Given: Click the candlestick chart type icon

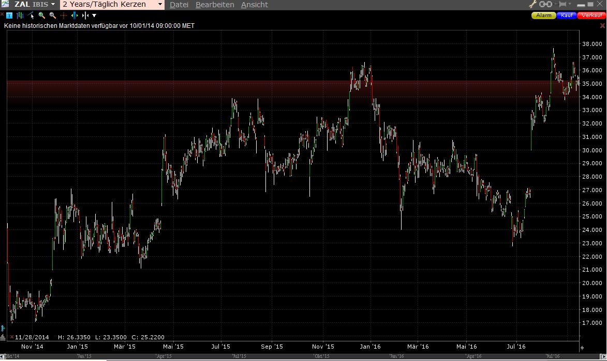Looking at the screenshot, I should [x=20, y=15].
